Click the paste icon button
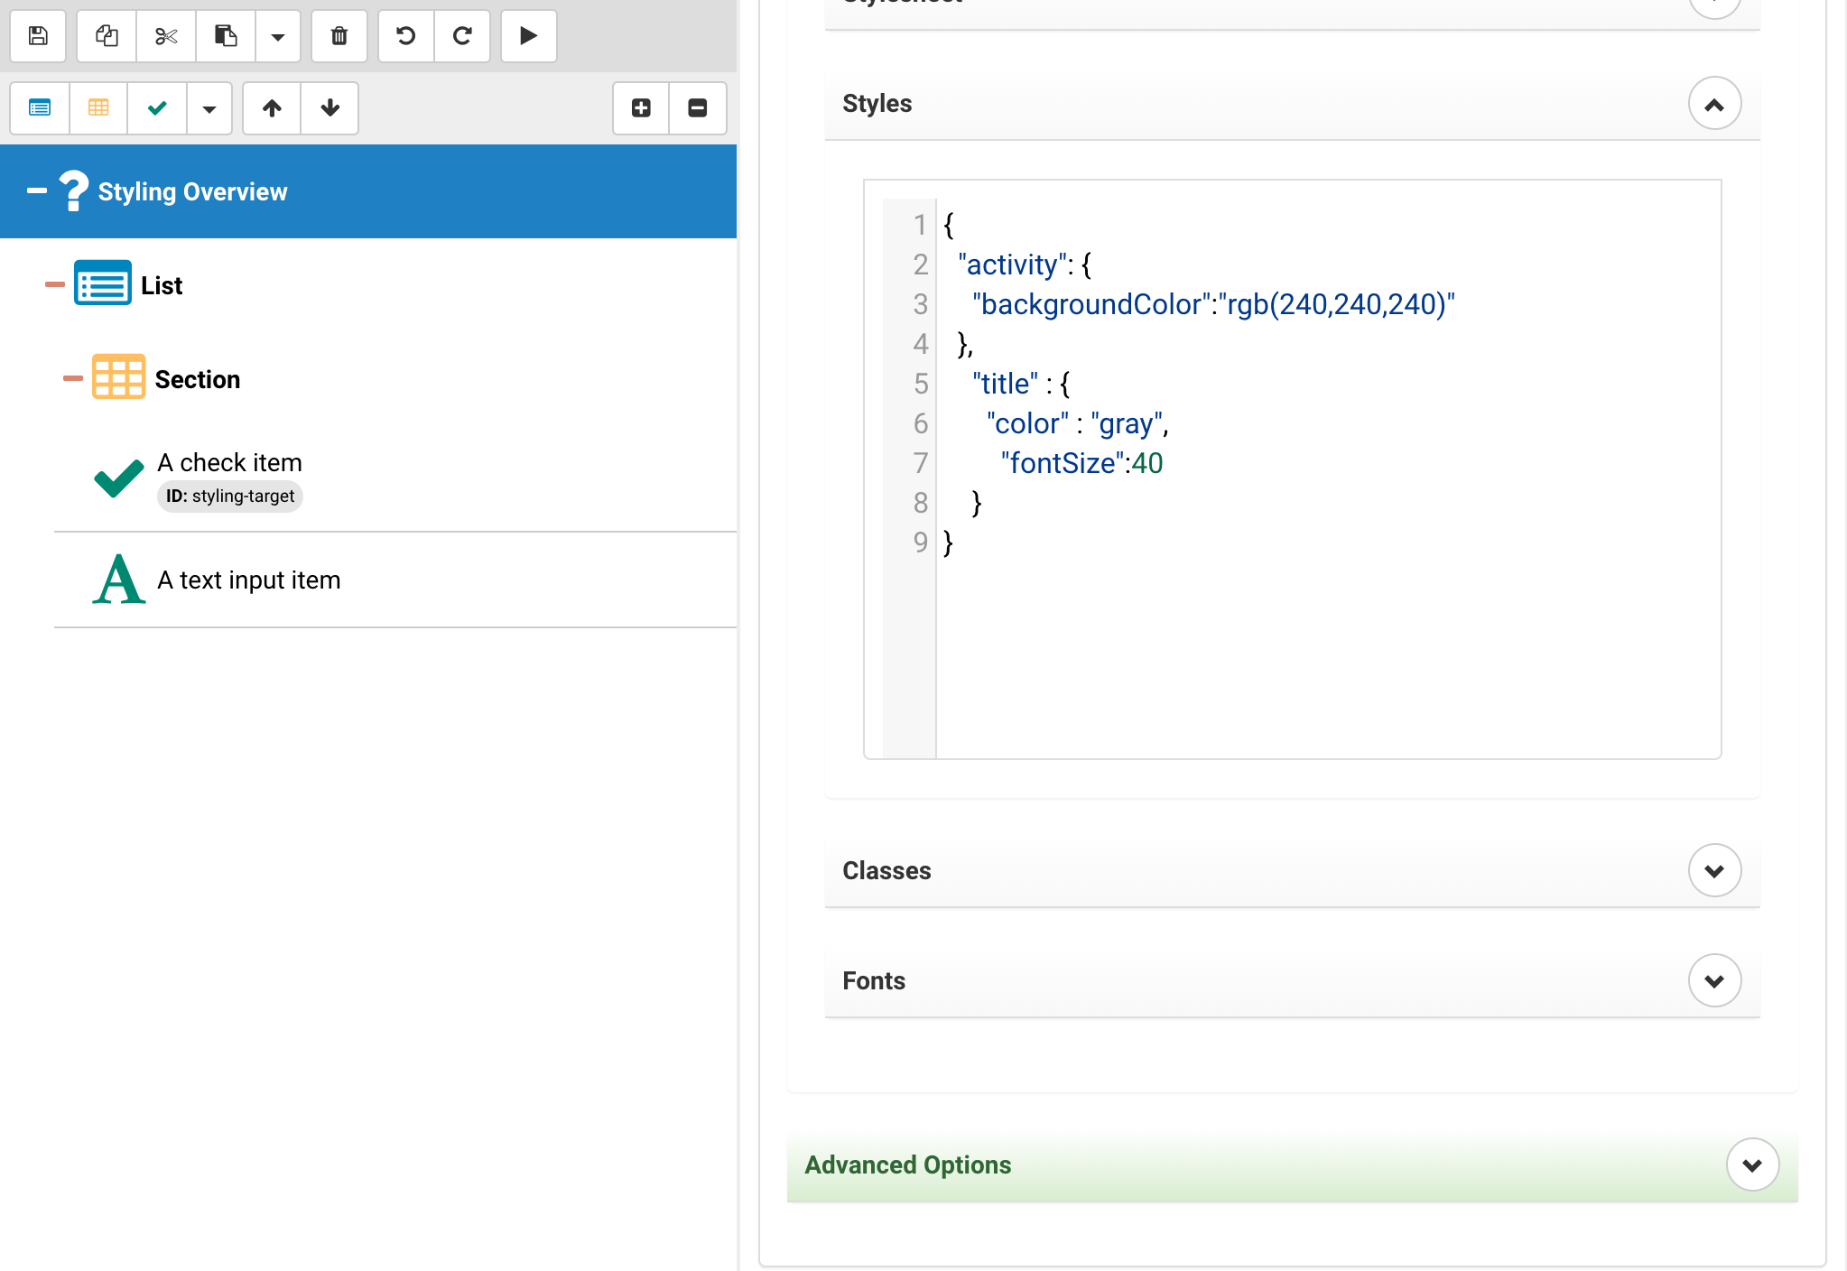1847x1271 pixels. (x=226, y=36)
